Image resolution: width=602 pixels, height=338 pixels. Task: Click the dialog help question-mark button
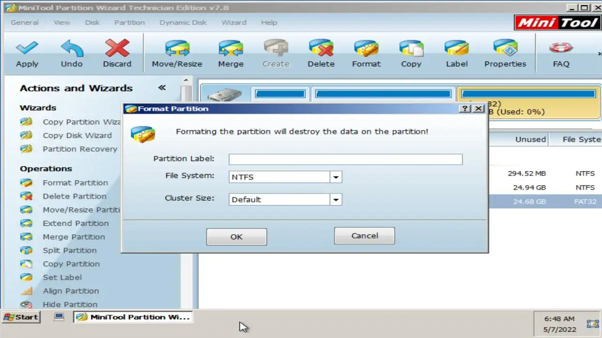click(465, 108)
